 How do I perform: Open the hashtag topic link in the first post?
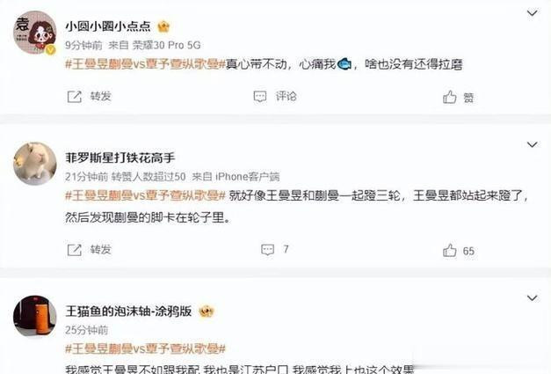tap(145, 64)
